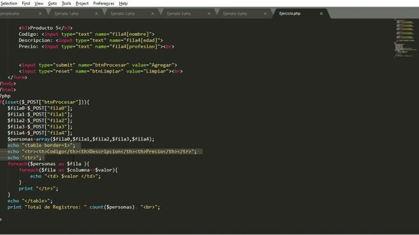
Task: Switch to the Ejemplo 4.php tab
Action: pyautogui.click(x=235, y=13)
